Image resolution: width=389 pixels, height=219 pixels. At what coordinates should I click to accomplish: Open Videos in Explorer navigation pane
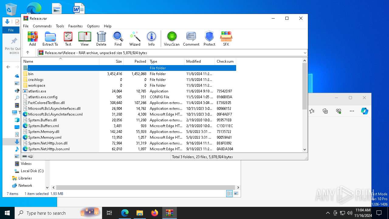pyautogui.click(x=23, y=164)
